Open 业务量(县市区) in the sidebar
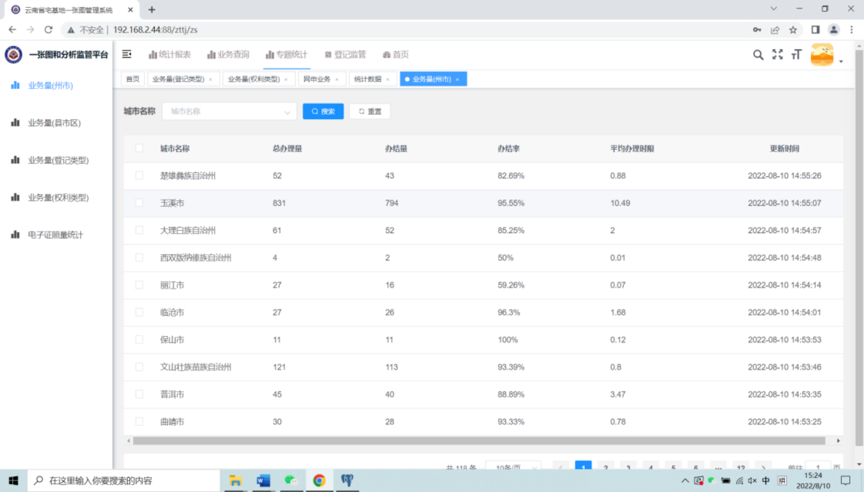 tap(54, 123)
